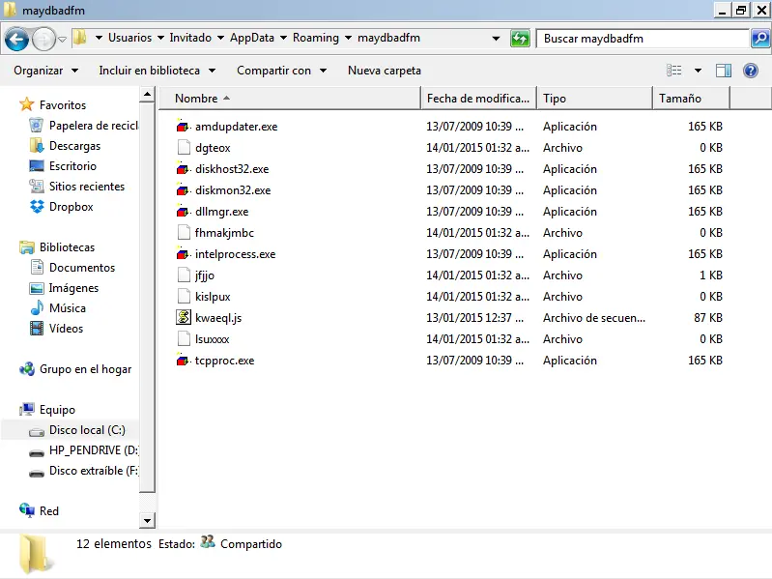Open Help with the question mark icon
Screen dimensions: 772x579
click(x=751, y=71)
